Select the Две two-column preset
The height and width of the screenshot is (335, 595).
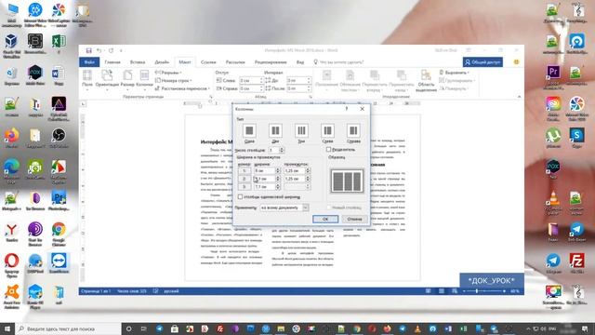tap(275, 130)
